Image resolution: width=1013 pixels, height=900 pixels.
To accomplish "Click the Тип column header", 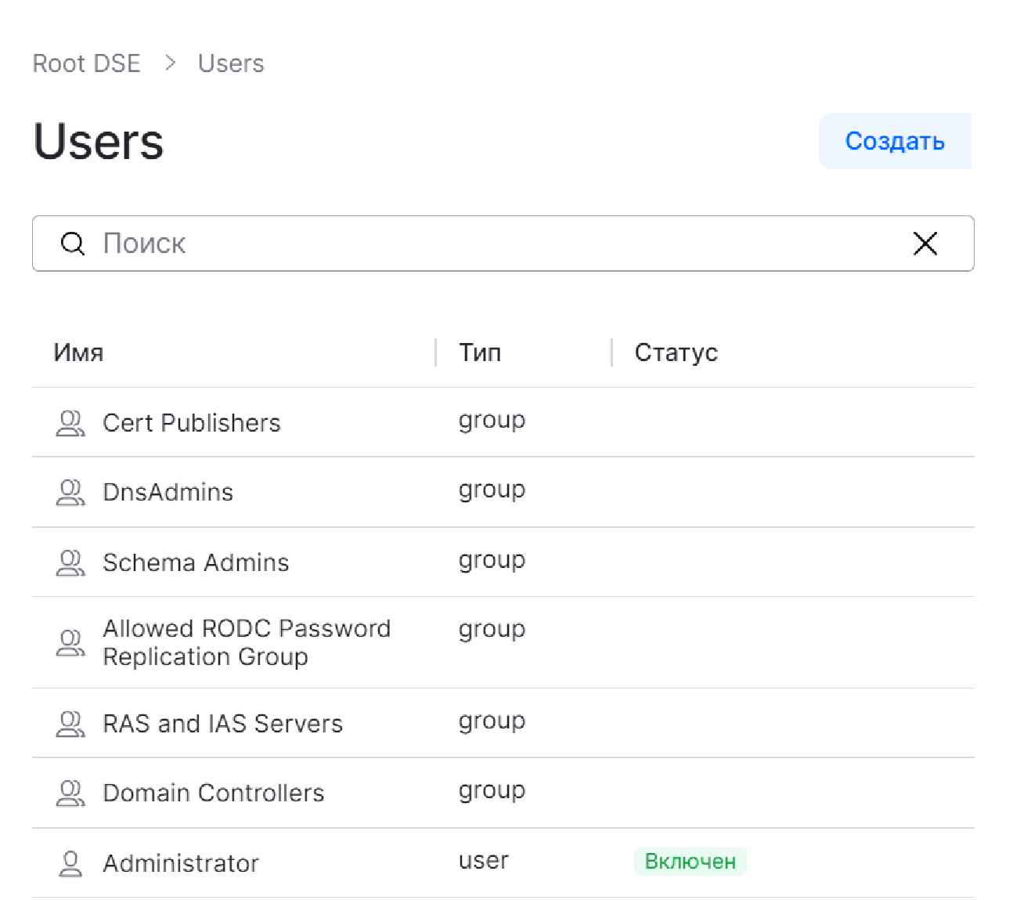I will point(480,352).
